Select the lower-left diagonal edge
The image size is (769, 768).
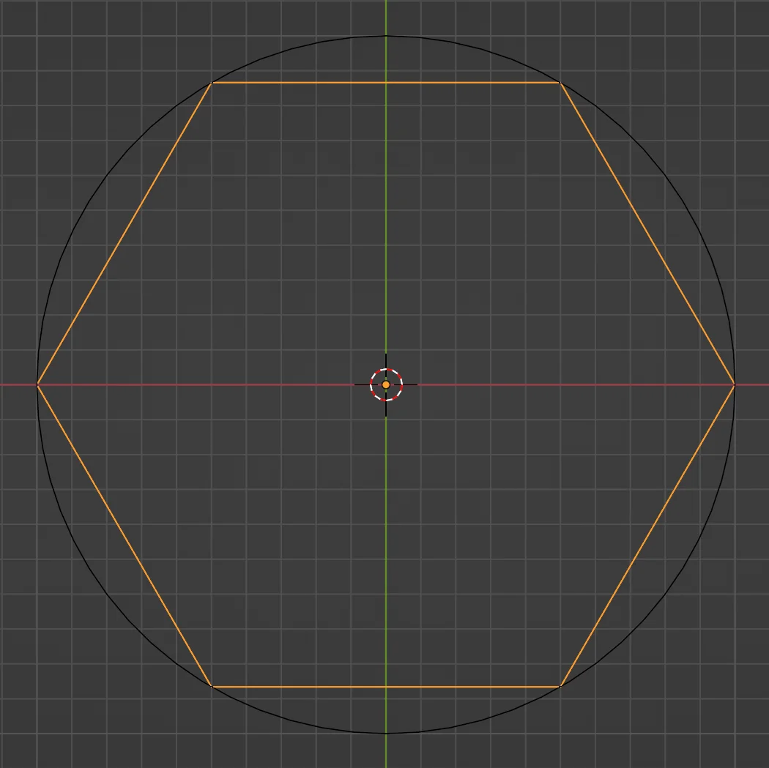[125, 534]
